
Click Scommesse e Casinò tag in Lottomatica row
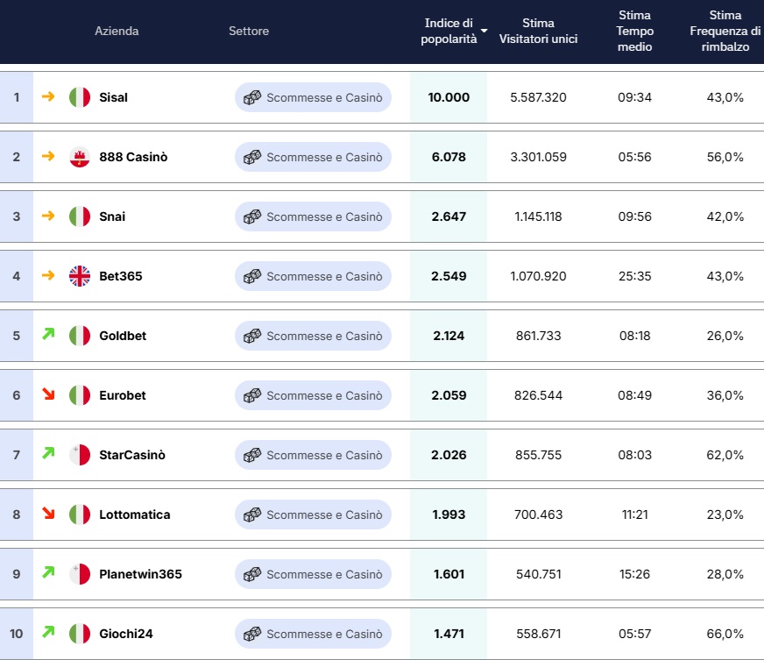coord(313,515)
